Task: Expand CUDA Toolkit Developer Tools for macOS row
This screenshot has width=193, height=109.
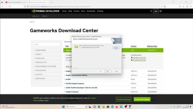Action: 81,88
